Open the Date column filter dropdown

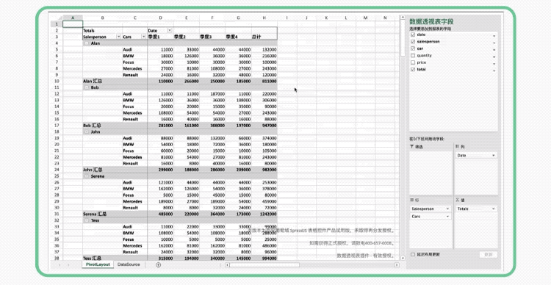coord(170,31)
